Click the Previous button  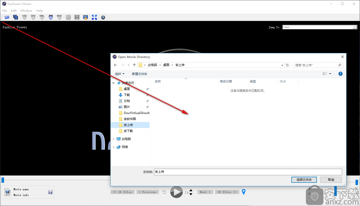click(147, 192)
